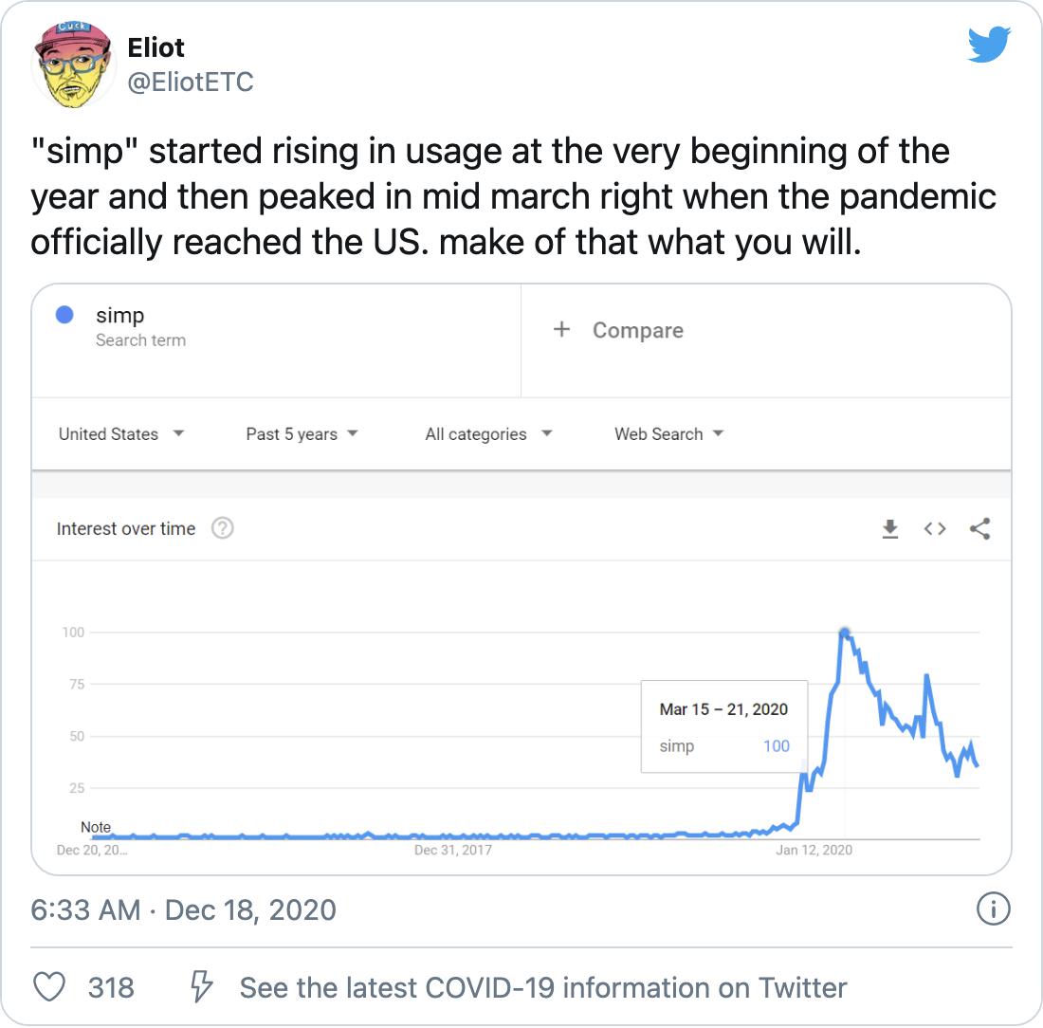Click the blue simp term dot
The height and width of the screenshot is (1028, 1043).
[64, 315]
